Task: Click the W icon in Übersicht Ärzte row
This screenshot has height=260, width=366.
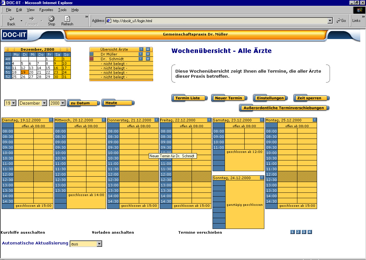Action: tap(148, 49)
